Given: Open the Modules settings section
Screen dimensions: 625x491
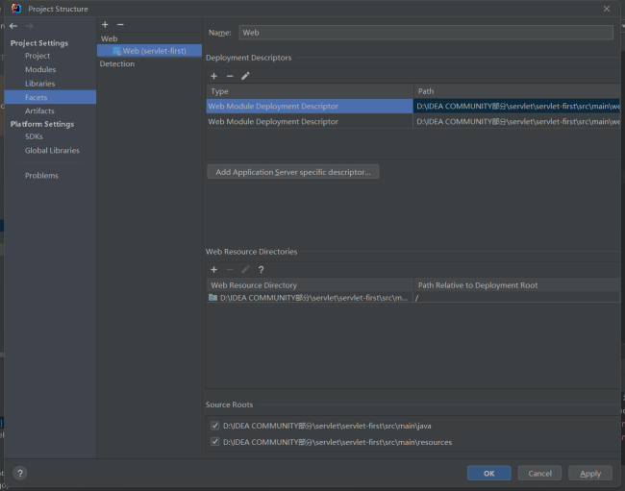Looking at the screenshot, I should 40,69.
